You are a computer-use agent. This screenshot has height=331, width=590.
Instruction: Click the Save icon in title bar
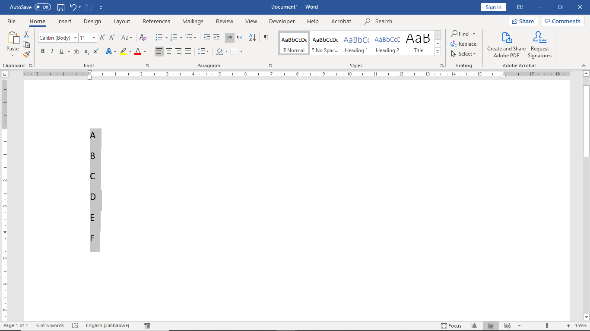[x=61, y=7]
